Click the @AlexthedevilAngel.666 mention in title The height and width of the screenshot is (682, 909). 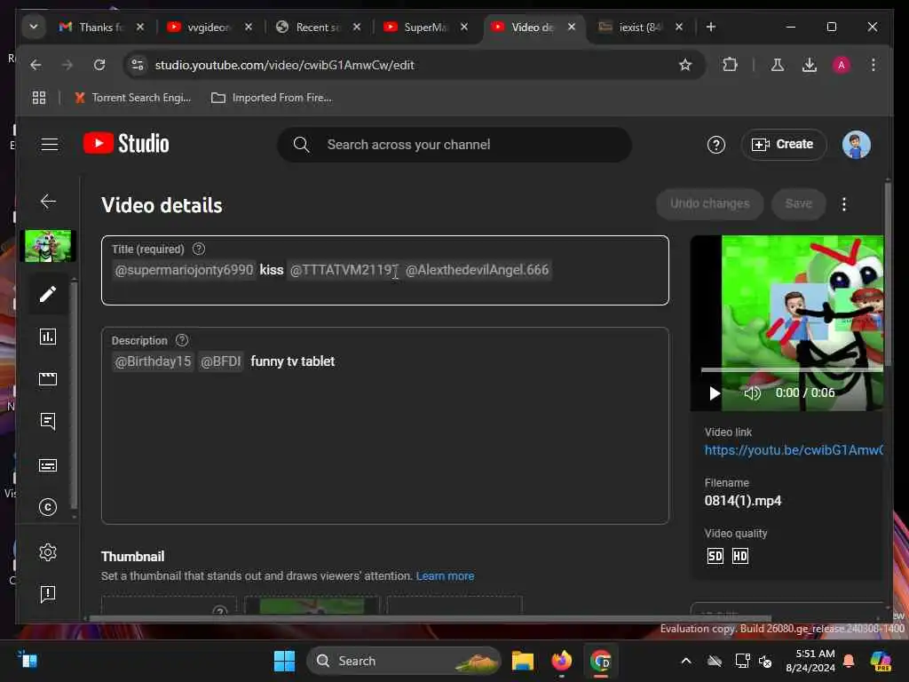tap(477, 270)
